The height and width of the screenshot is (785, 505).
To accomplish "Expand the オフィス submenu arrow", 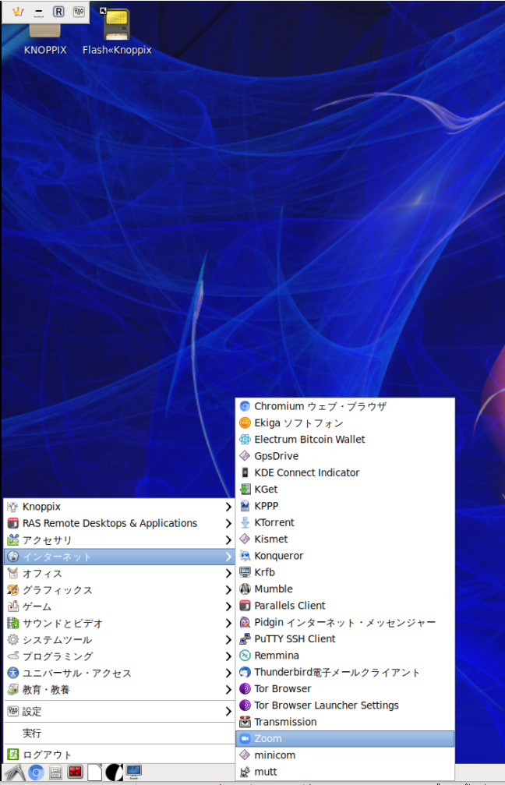I will coord(228,573).
